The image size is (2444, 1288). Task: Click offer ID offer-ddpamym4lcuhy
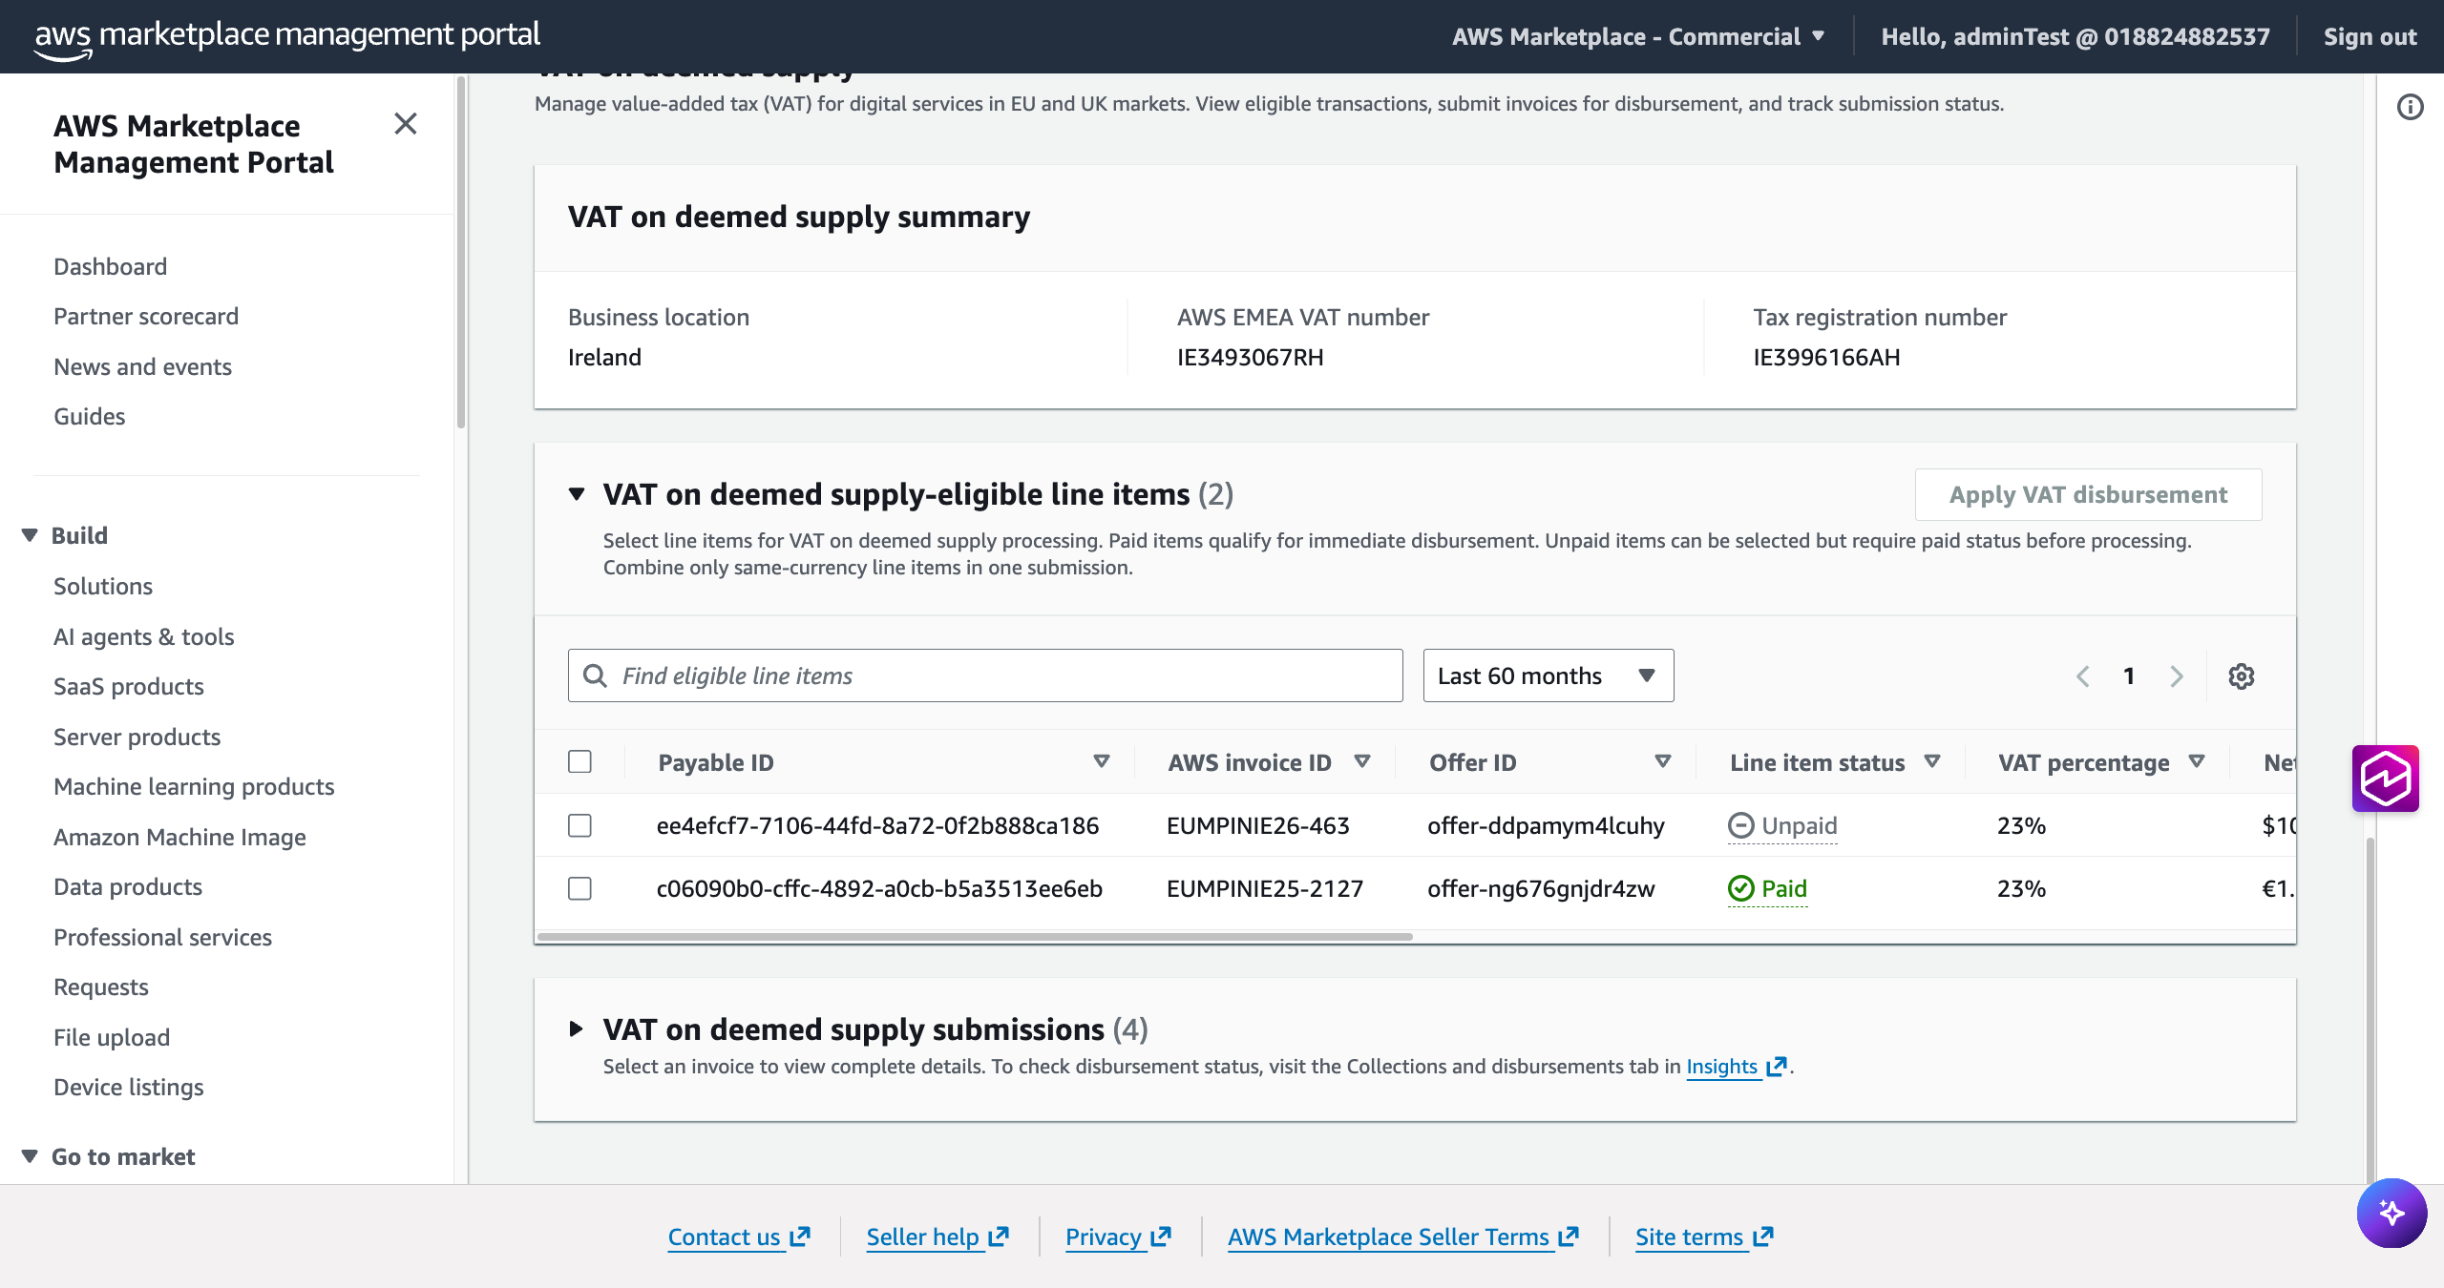[x=1547, y=825]
